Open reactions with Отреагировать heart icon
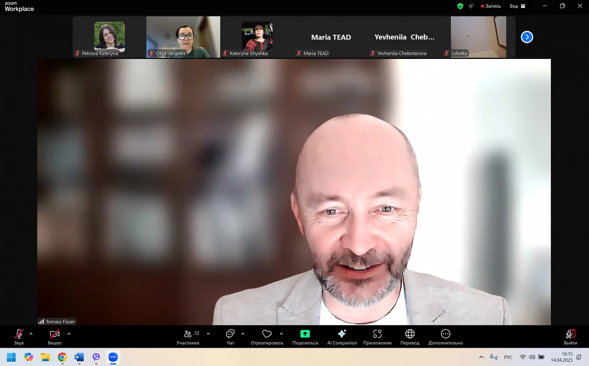The width and height of the screenshot is (589, 366). 267,337
